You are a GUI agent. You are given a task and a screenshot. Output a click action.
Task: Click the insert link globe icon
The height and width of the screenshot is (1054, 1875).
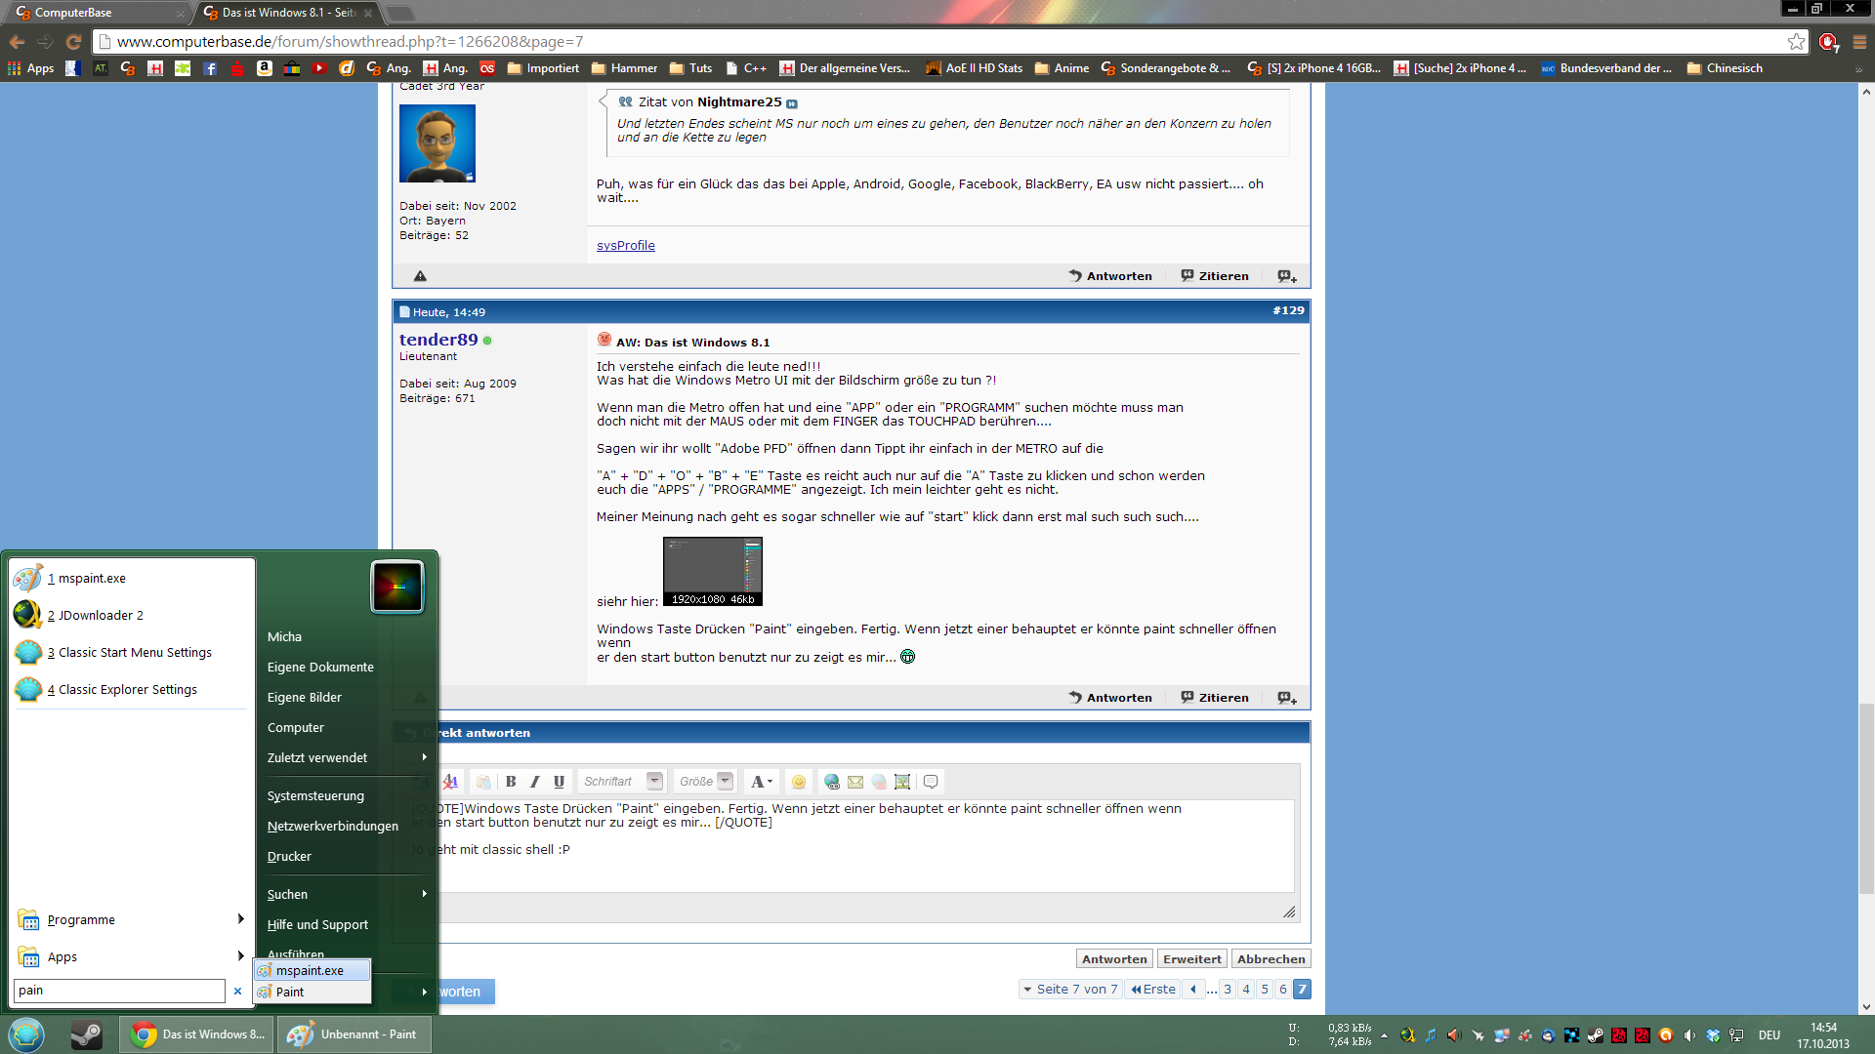[x=832, y=782]
